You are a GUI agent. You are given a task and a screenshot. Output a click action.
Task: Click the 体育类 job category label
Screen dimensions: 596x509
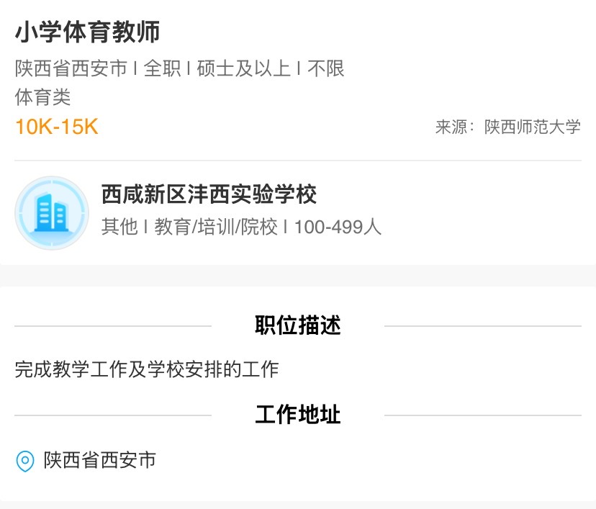click(x=42, y=97)
